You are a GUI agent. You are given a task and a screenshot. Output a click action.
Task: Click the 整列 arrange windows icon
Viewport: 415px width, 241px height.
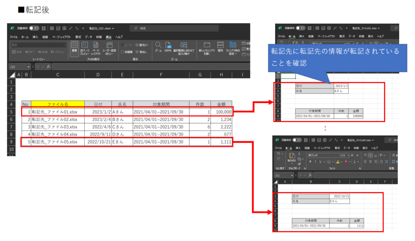coord(220,45)
